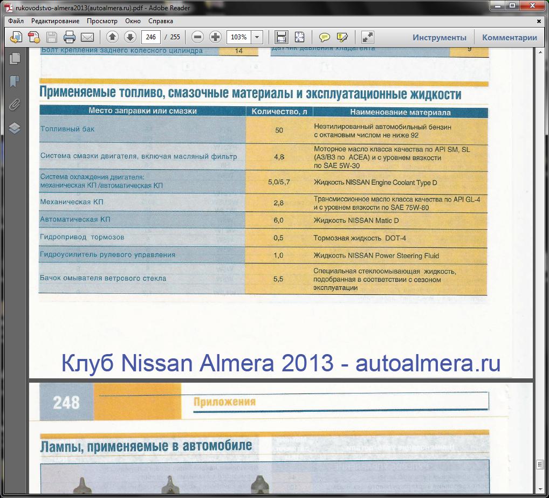The height and width of the screenshot is (498, 549).
Task: Click the zoom percentage field 103%
Action: (x=239, y=37)
